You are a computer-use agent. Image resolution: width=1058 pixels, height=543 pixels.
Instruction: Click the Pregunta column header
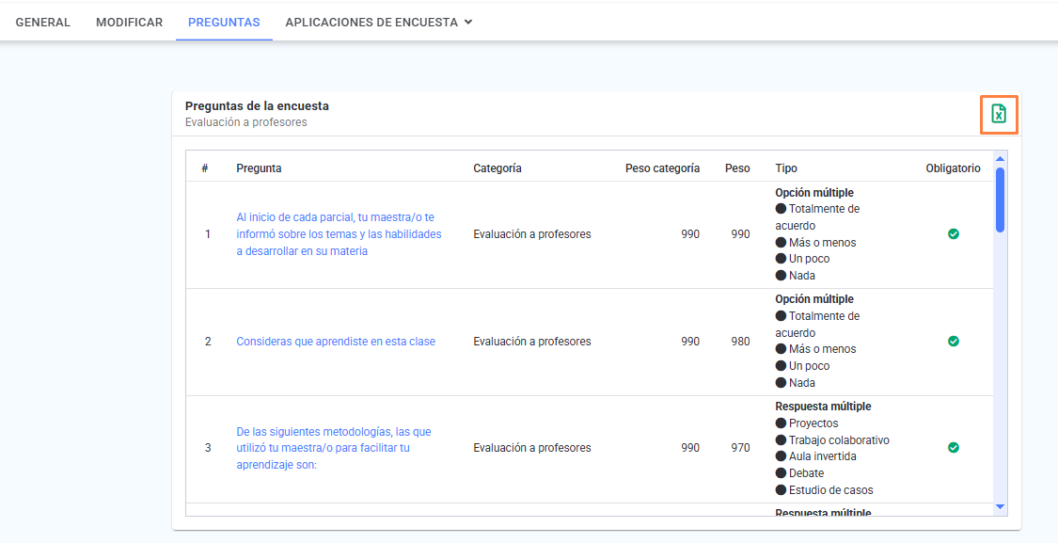tap(260, 168)
